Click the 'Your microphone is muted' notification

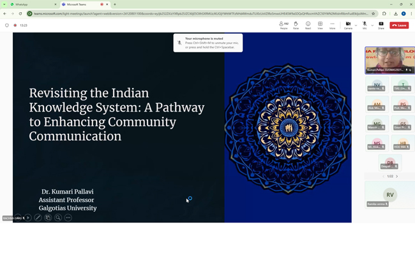click(x=208, y=43)
